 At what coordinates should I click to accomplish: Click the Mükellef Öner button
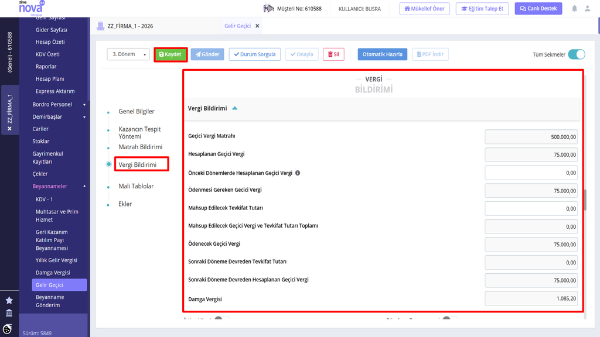click(425, 8)
